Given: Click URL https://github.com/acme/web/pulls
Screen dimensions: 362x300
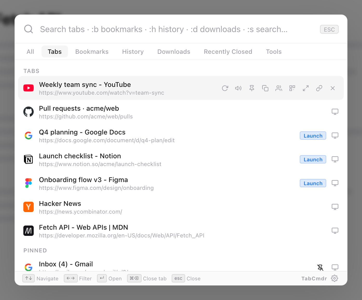Looking at the screenshot, I should click(x=86, y=117).
